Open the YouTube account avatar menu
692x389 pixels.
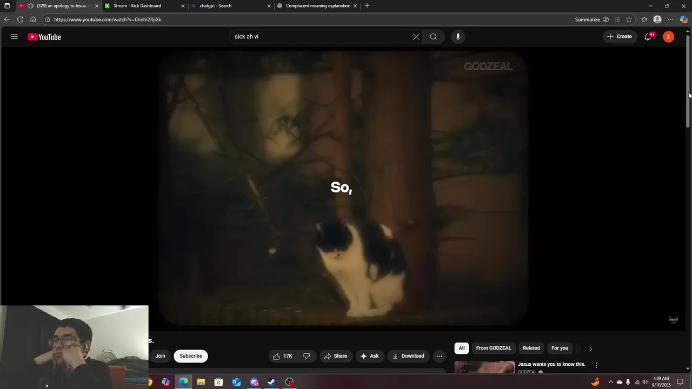669,37
